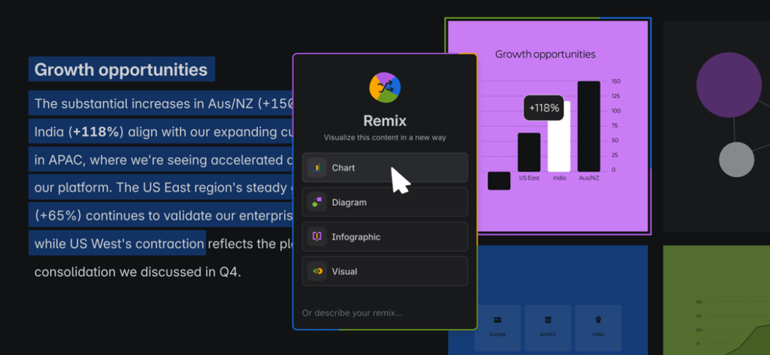Select the green area chart thumbnail
770x355 pixels.
click(x=717, y=300)
